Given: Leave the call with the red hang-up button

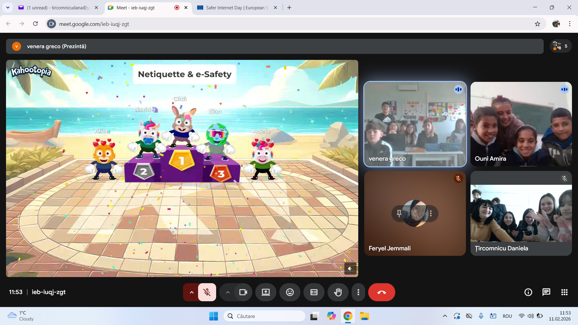Looking at the screenshot, I should click(381, 292).
